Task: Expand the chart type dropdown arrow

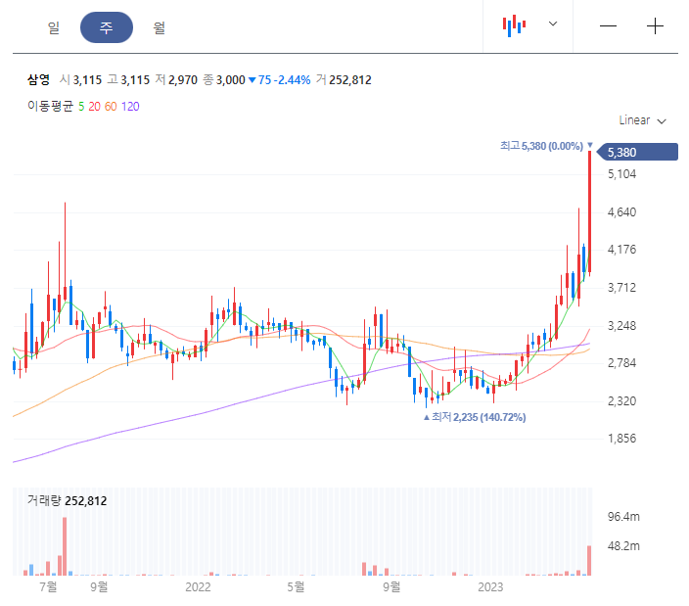Action: click(x=553, y=23)
